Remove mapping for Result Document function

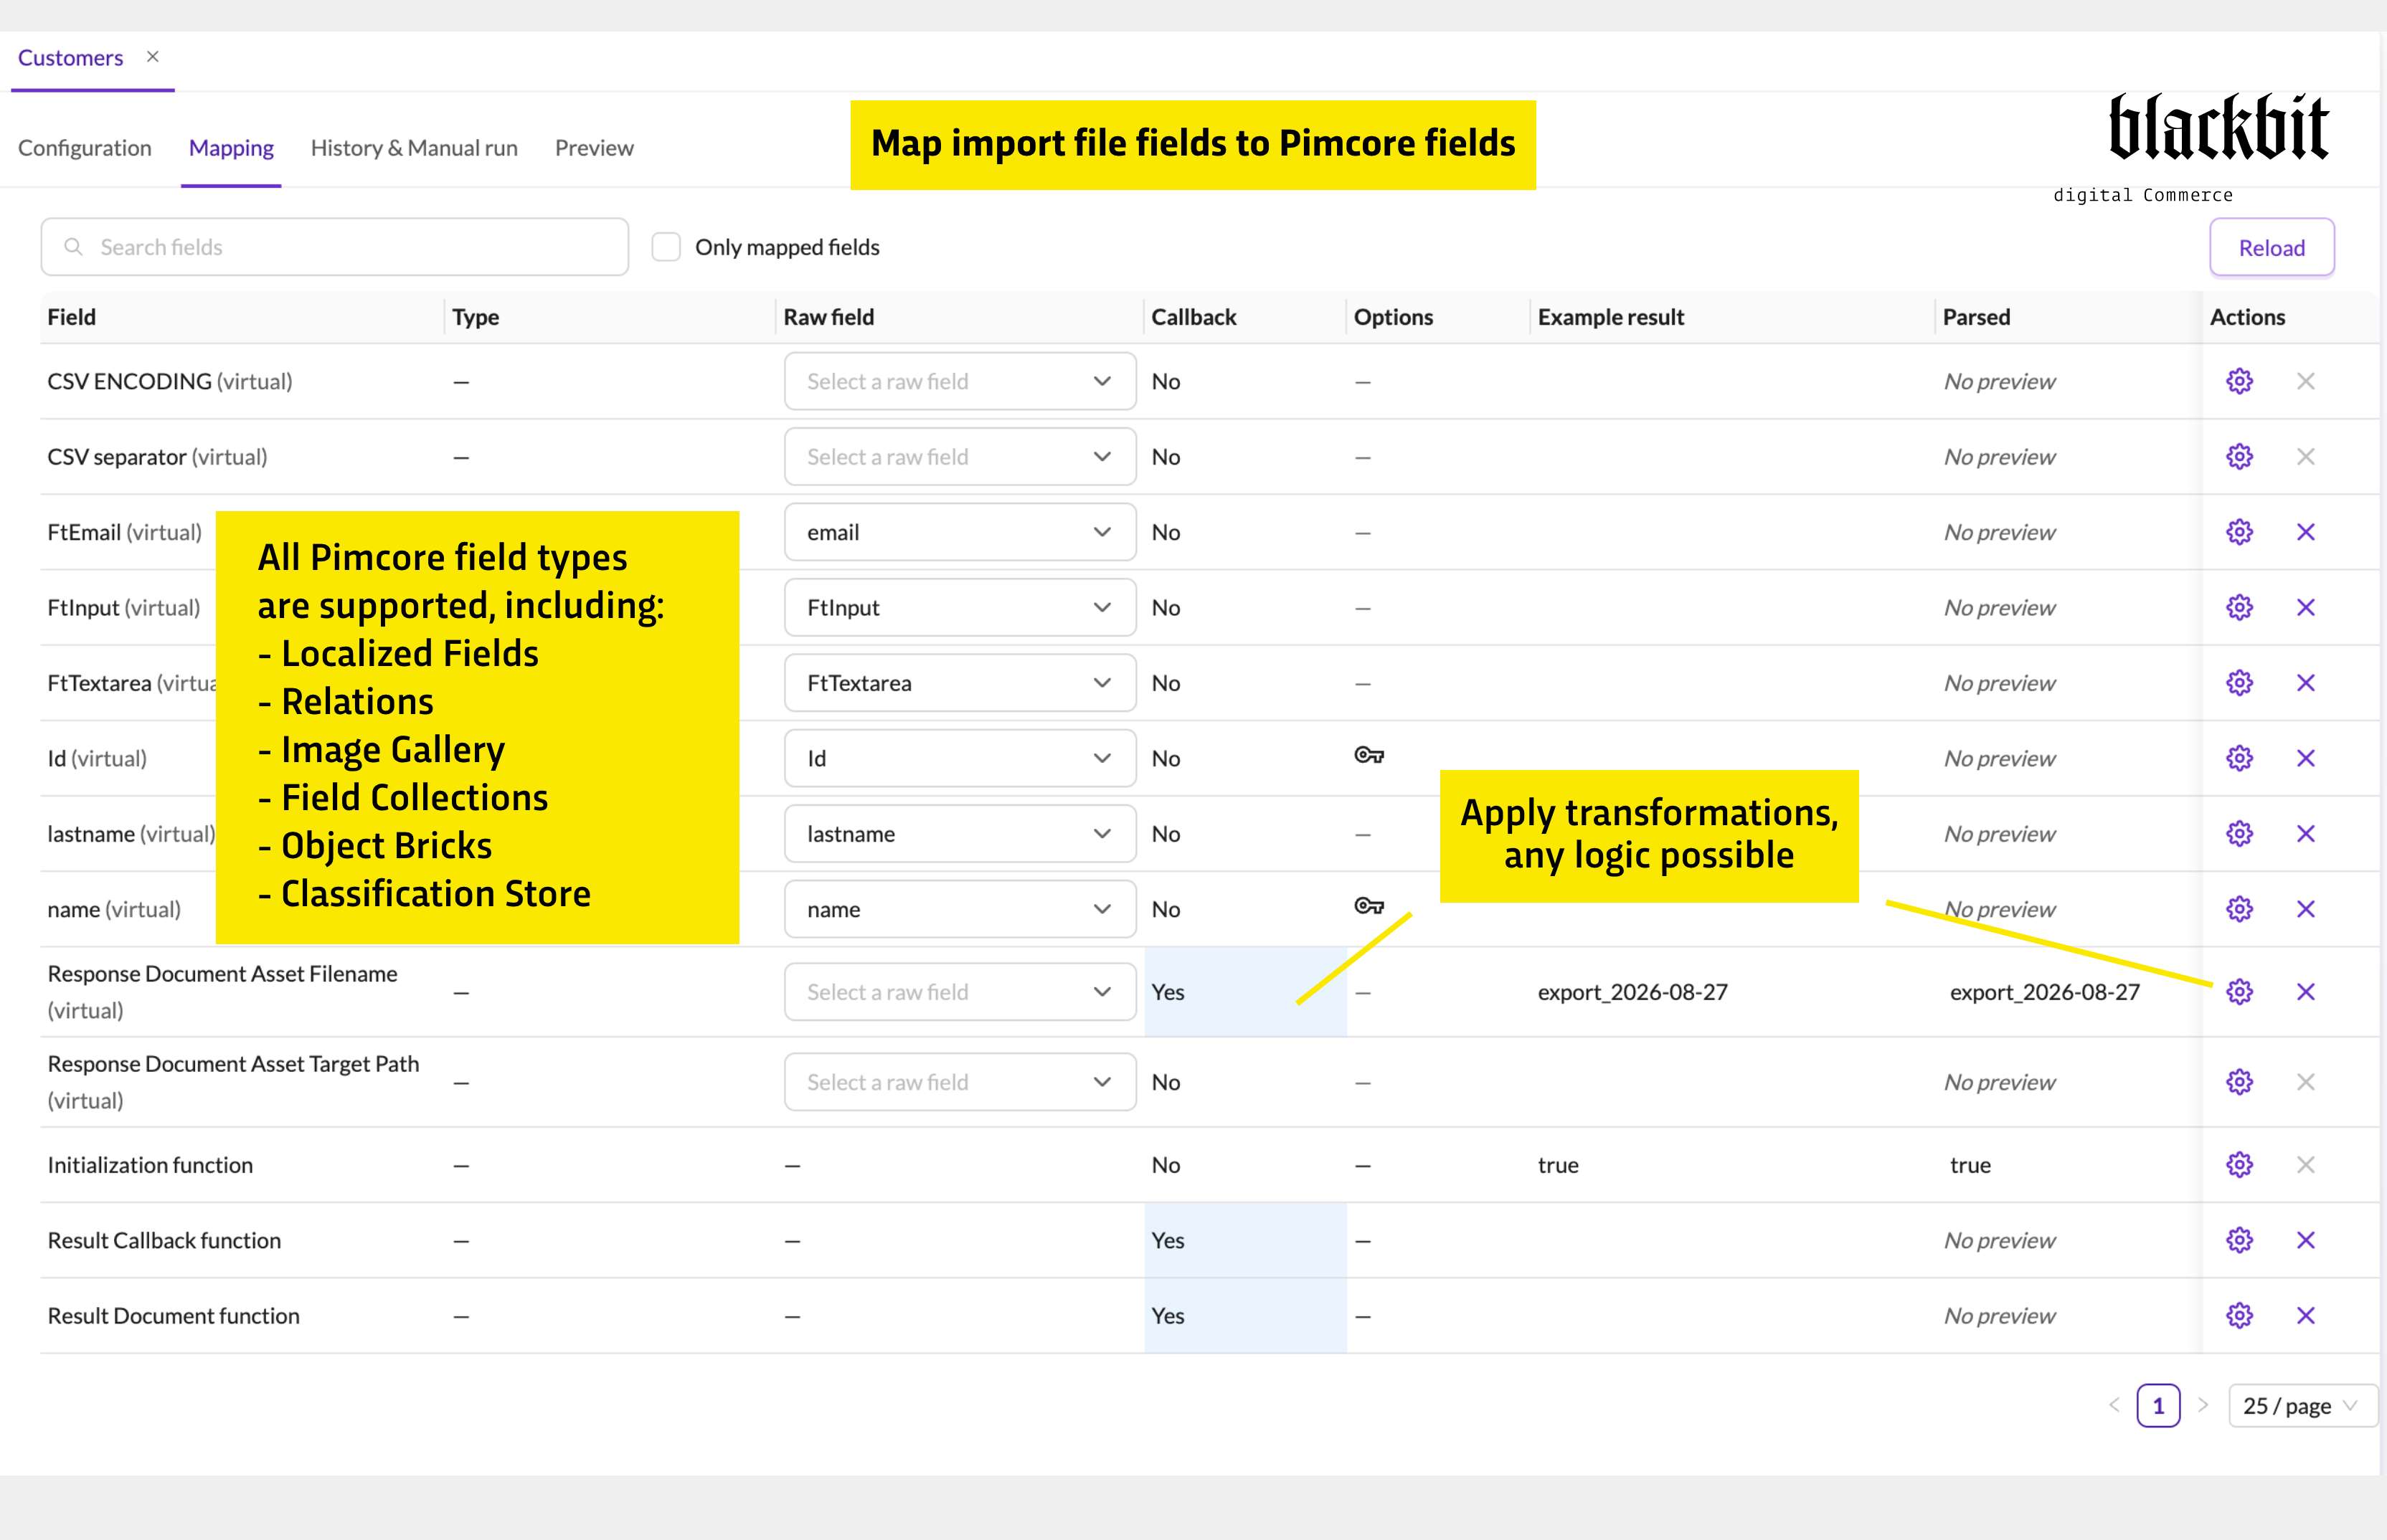(x=2306, y=1315)
